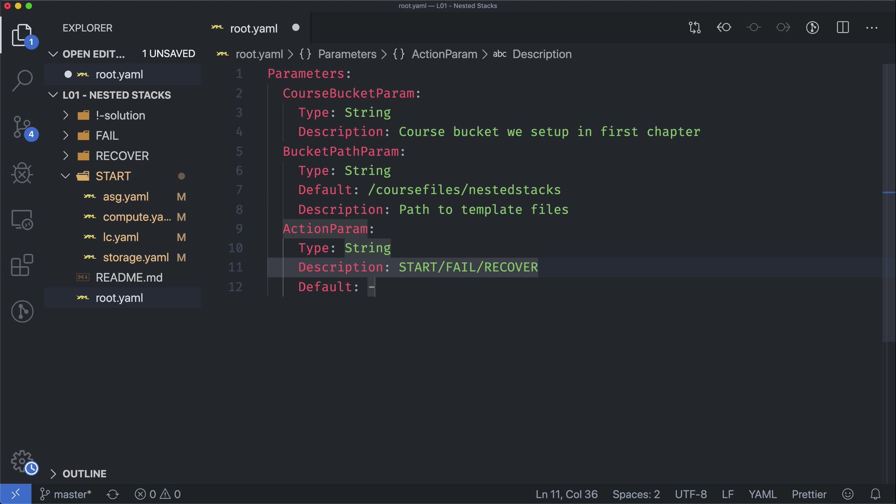Open Source Control view with 4 changes
The width and height of the screenshot is (896, 504).
pos(22,127)
